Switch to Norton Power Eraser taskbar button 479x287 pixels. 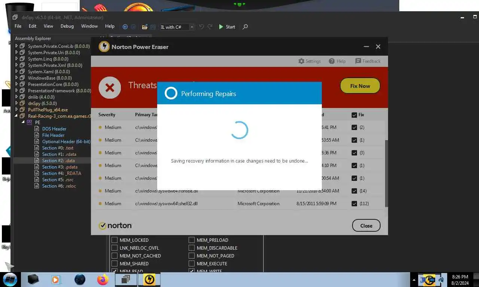149,279
